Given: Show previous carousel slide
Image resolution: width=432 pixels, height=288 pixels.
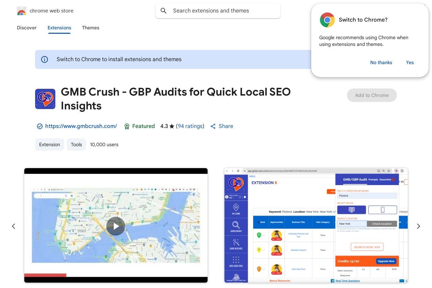Looking at the screenshot, I should coord(13,226).
